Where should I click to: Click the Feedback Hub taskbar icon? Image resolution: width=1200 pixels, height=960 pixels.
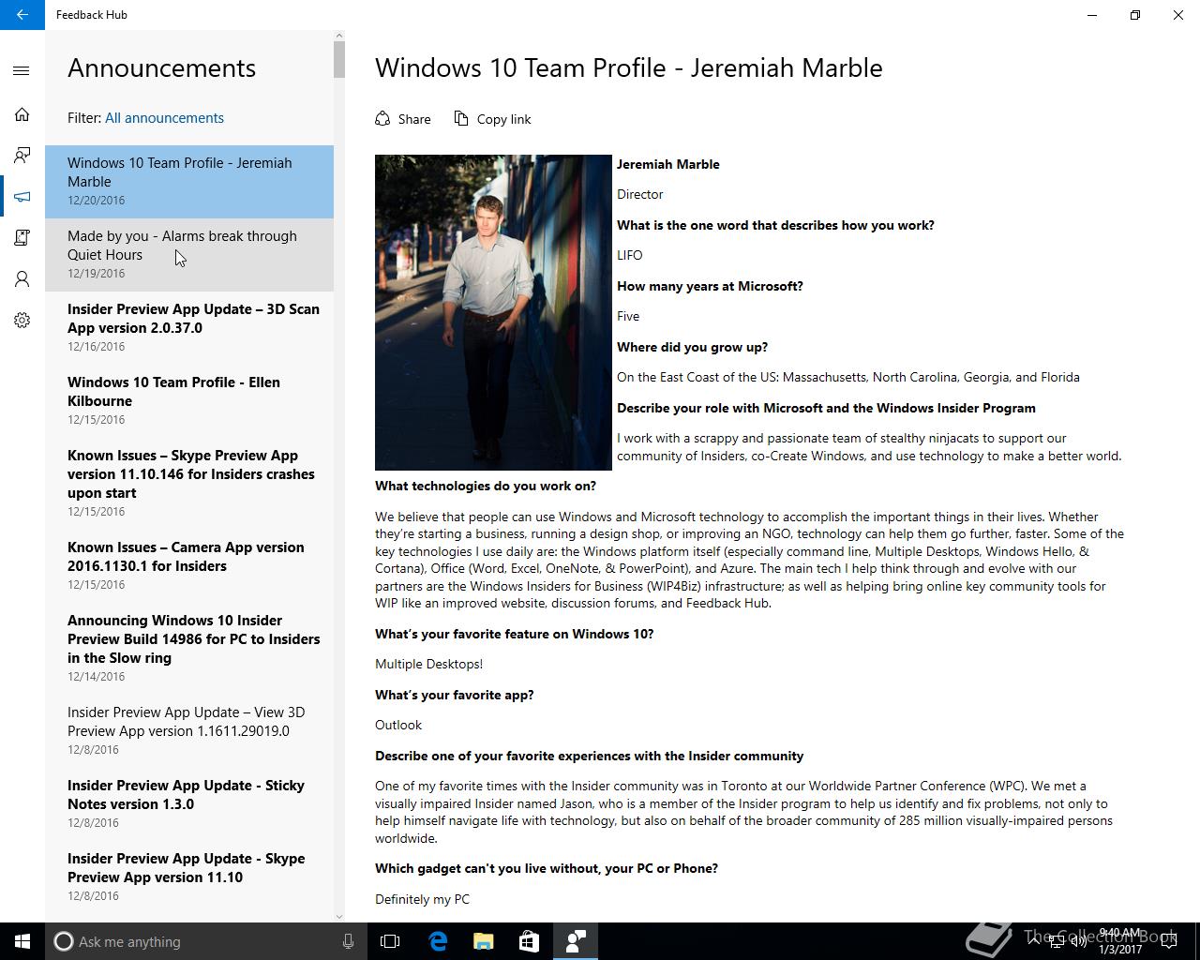click(575, 941)
